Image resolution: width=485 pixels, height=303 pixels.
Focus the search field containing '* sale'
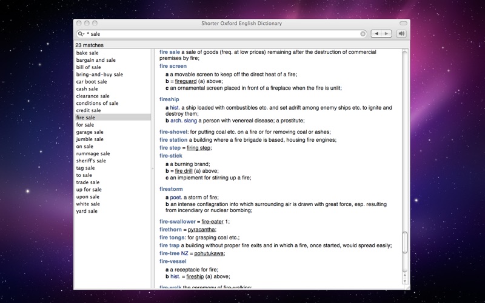(x=221, y=34)
